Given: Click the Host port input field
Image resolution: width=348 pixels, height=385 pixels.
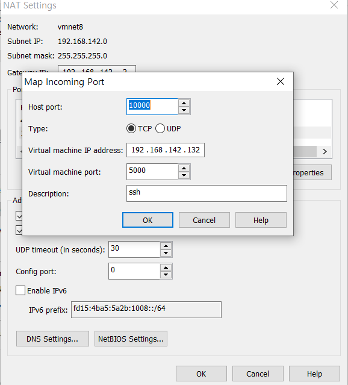Looking at the screenshot, I should pos(152,107).
